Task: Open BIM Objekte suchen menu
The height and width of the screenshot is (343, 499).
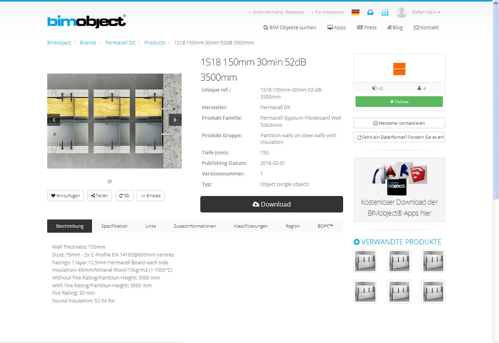Action: [290, 27]
